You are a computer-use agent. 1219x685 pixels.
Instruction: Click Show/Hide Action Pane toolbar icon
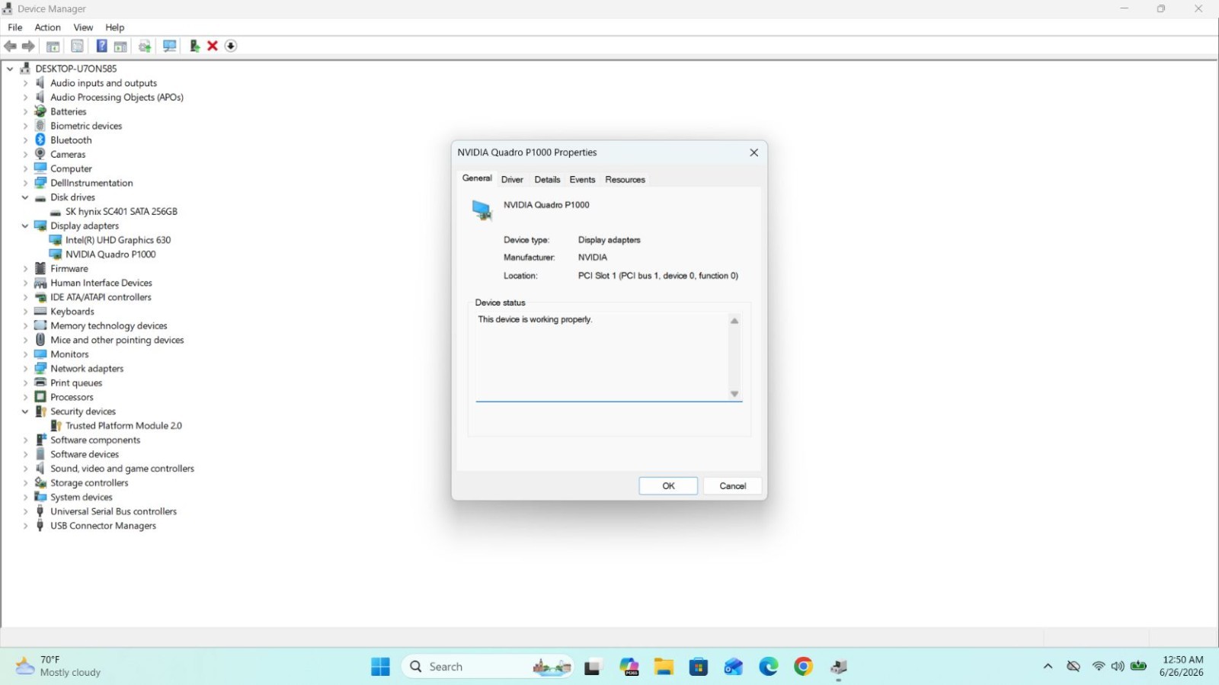120,46
